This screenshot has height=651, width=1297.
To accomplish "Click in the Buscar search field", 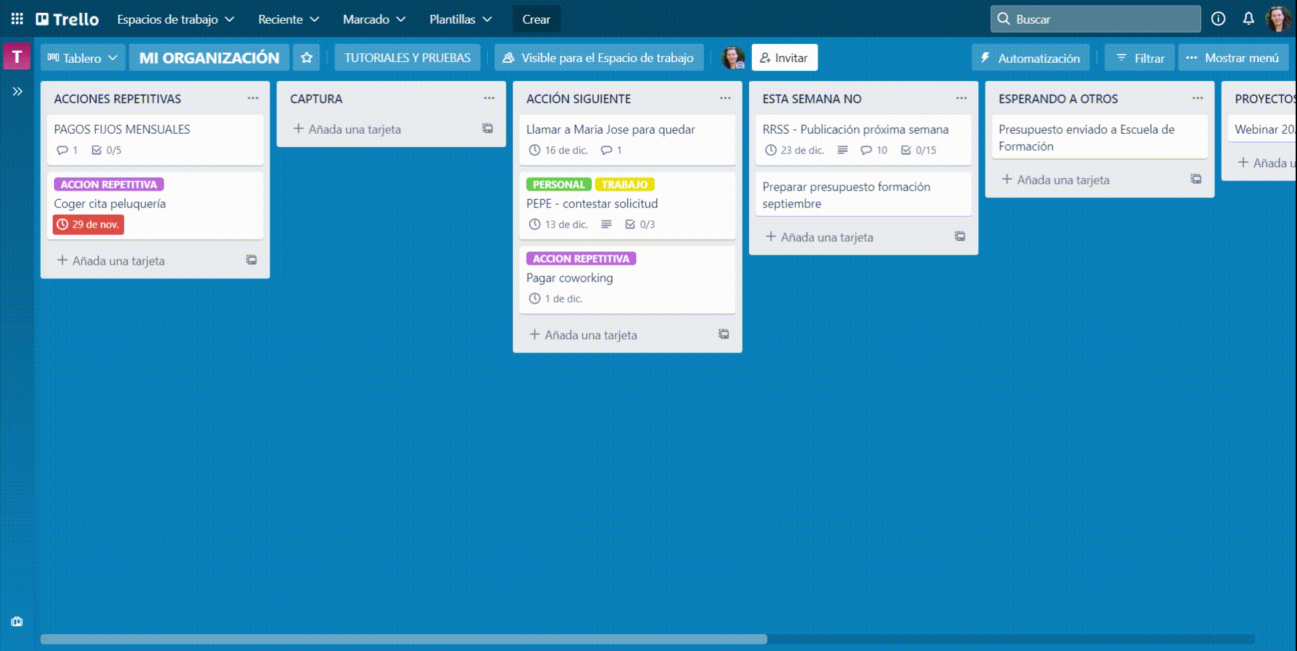I will coord(1095,19).
